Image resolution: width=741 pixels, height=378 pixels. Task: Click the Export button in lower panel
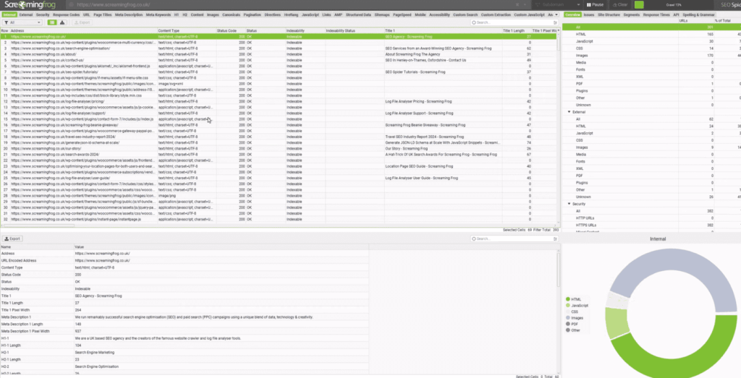click(x=13, y=239)
